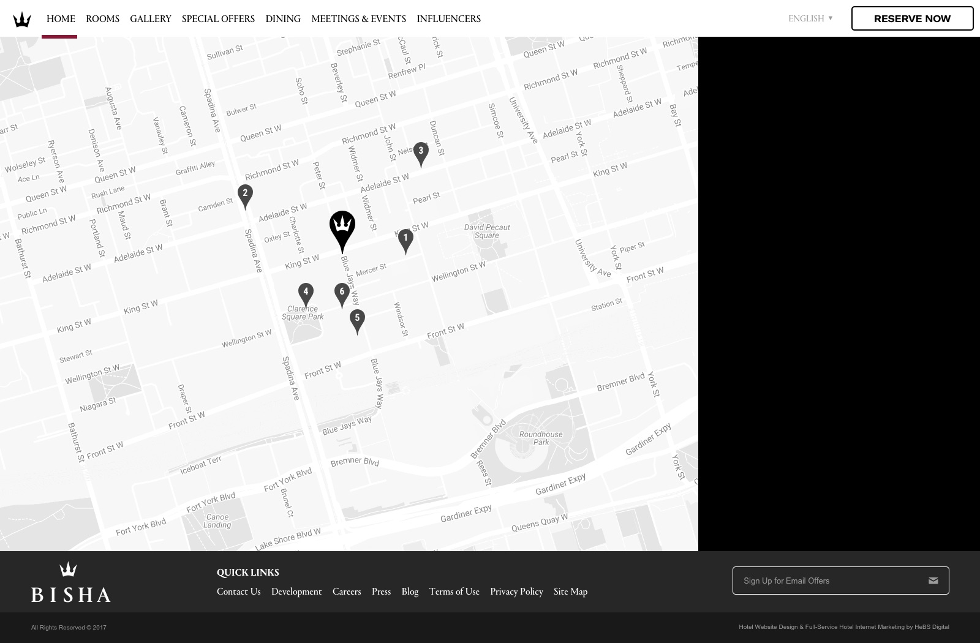This screenshot has height=643, width=980.
Task: Select map marker number 4
Action: tap(306, 293)
